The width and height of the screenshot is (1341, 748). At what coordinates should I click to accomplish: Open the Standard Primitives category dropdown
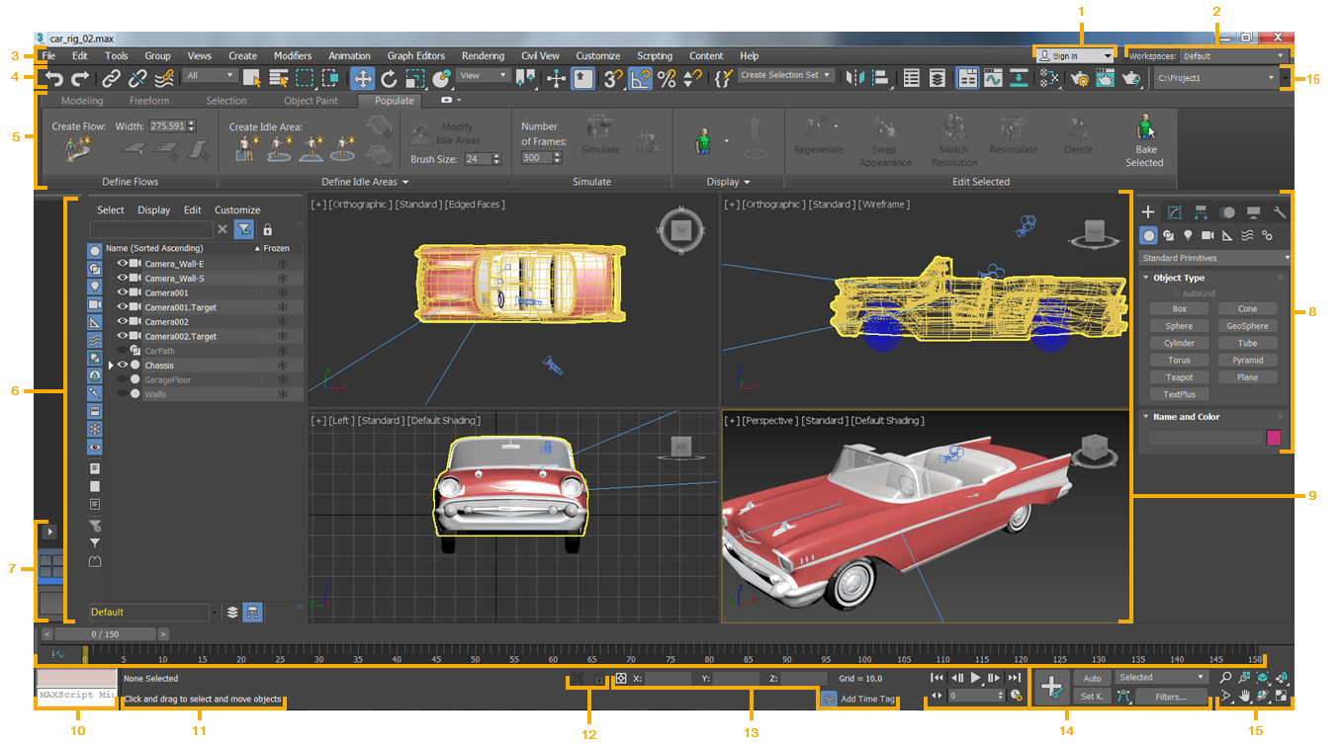pos(1215,258)
